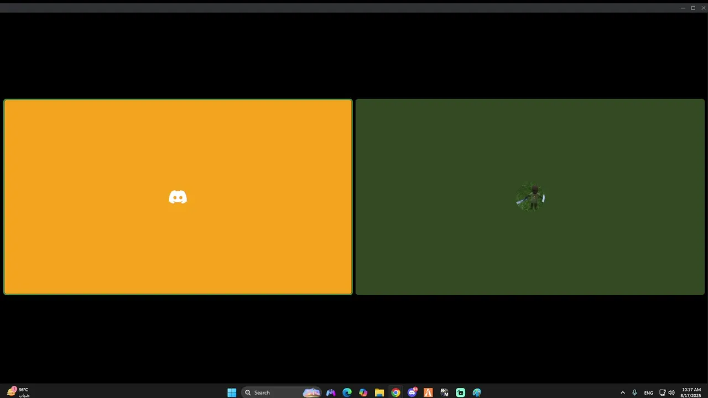Open File Explorer from the taskbar
708x398 pixels.
379,392
